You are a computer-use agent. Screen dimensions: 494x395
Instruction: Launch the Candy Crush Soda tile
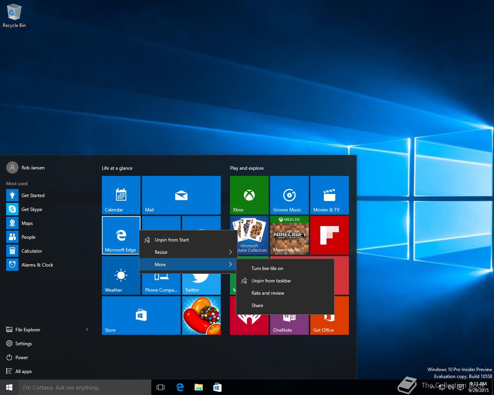click(201, 316)
